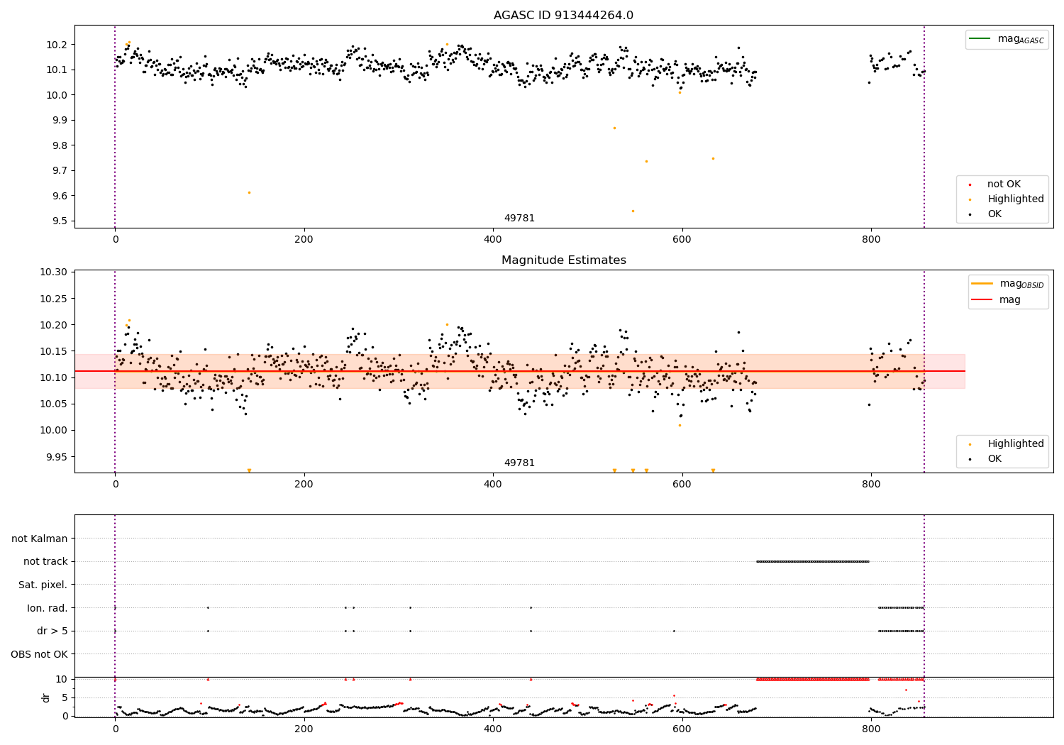Click '49781' label in Magnitude Estimates plot

(519, 463)
